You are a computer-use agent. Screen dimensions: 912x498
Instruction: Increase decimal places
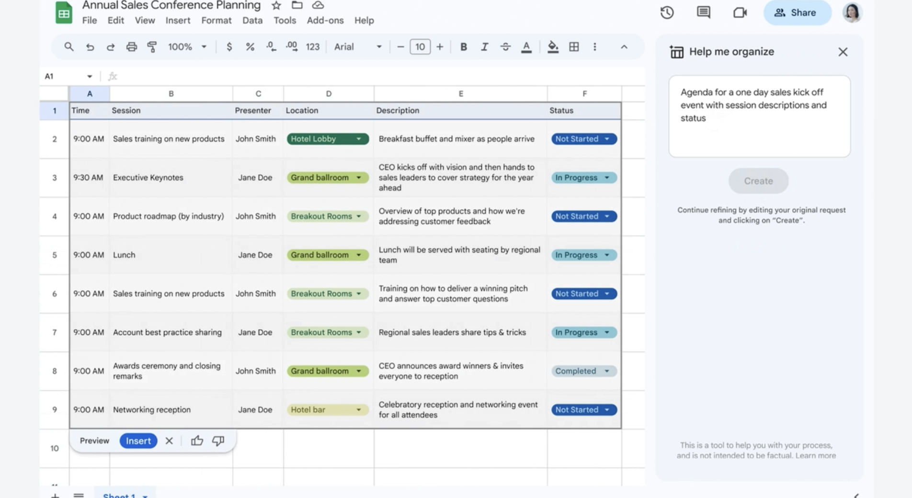pyautogui.click(x=291, y=46)
